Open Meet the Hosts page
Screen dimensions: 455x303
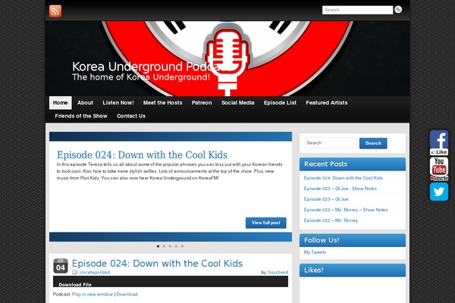click(162, 103)
